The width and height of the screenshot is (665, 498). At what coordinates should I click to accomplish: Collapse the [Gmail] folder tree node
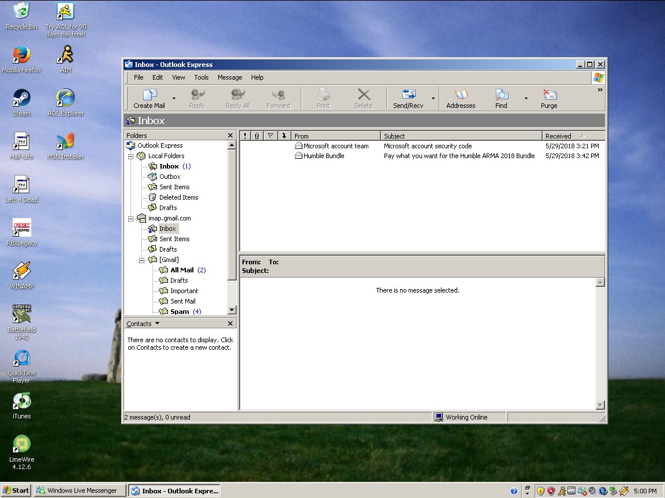tap(142, 260)
